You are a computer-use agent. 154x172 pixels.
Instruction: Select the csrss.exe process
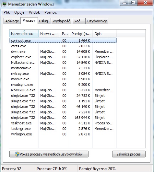(x=63, y=46)
